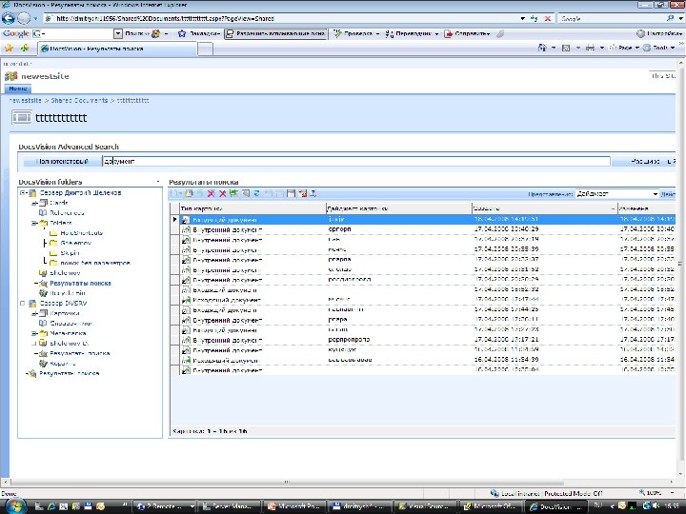
Task: Print the page with the printer icon
Action: click(x=590, y=48)
